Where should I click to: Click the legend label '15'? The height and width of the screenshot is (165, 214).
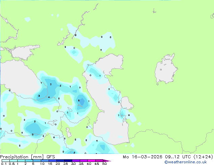coord(50,164)
